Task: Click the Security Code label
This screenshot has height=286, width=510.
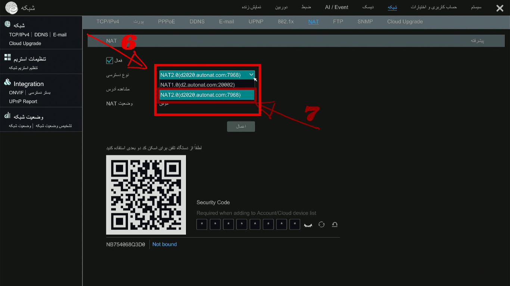Action: 213,202
